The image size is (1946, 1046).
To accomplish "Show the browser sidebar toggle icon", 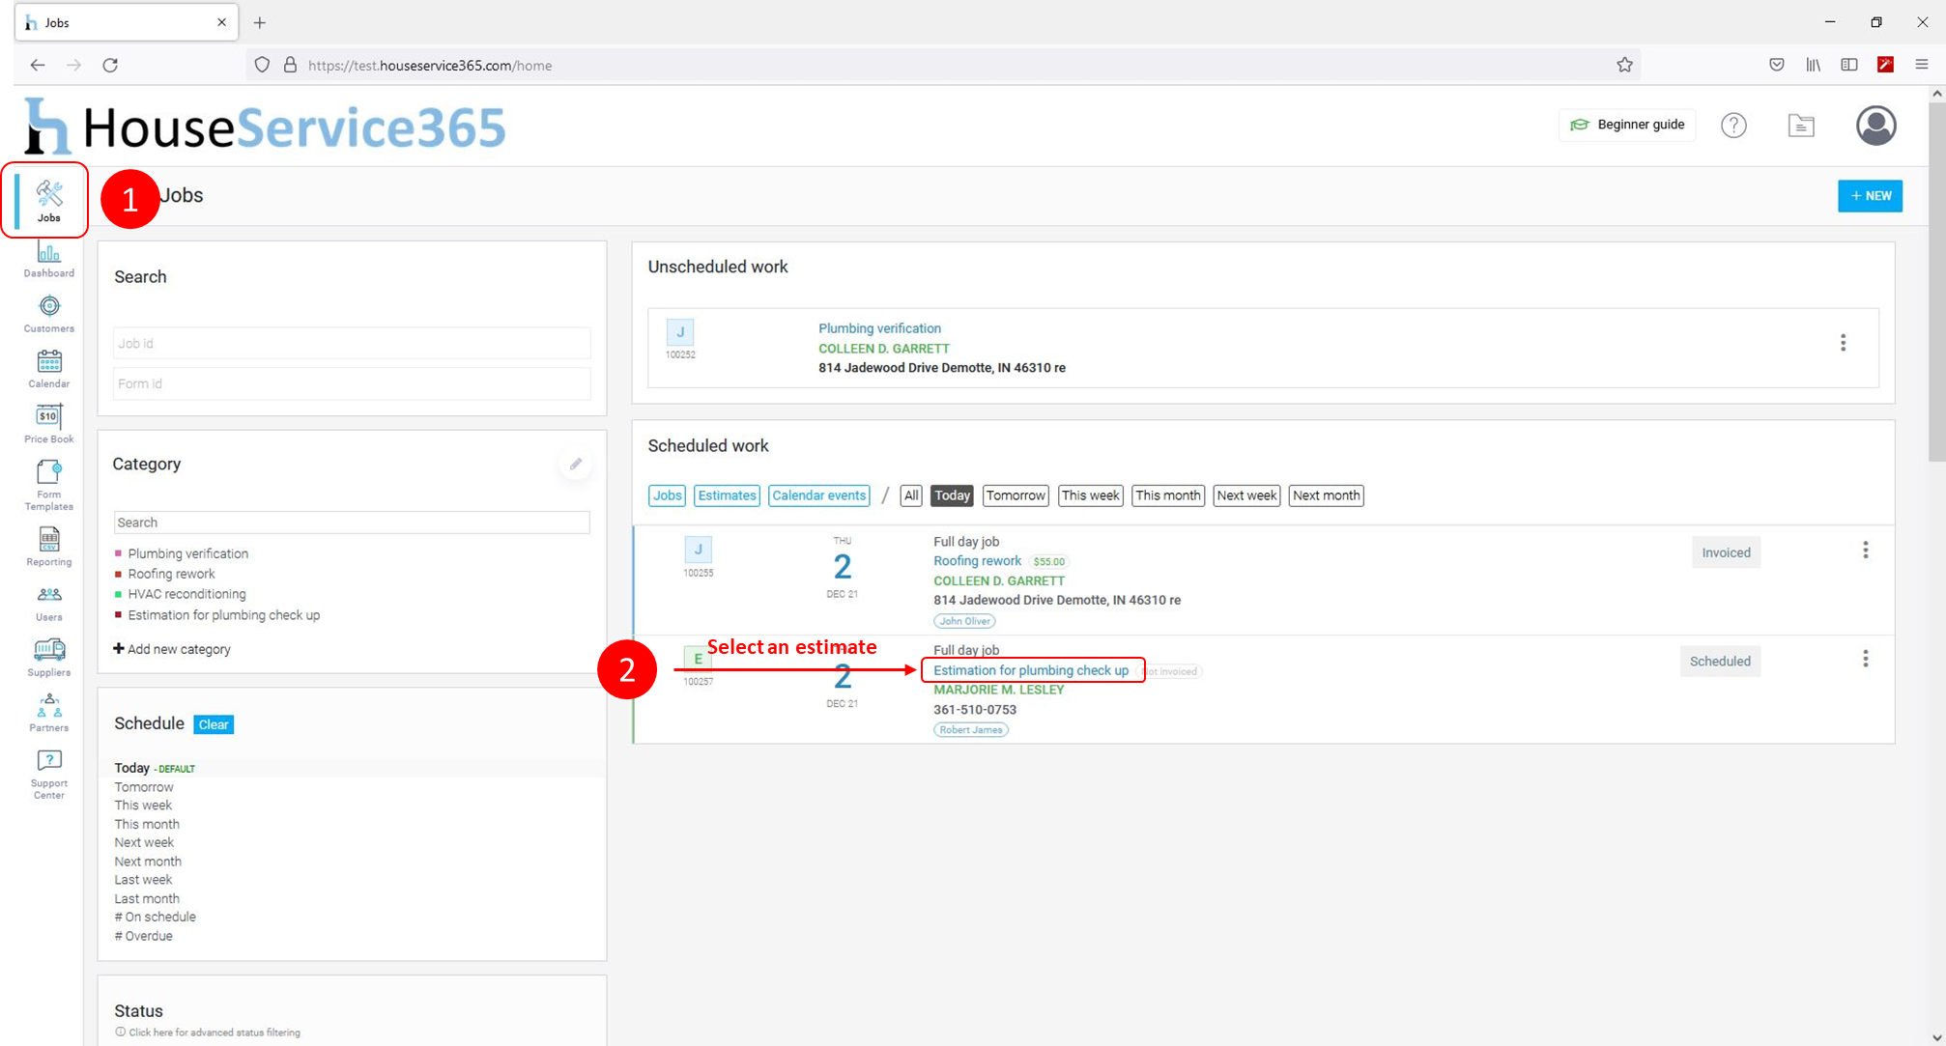I will pos(1848,65).
